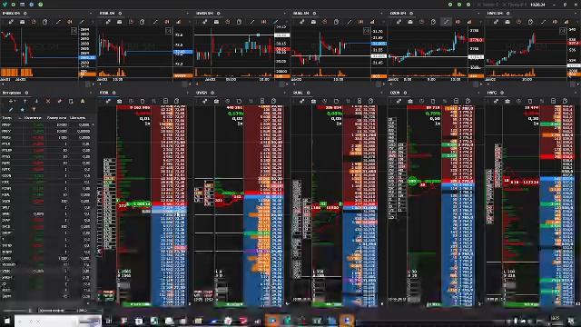Image resolution: width=581 pixels, height=327 pixels.
Task: Click the document icon in the RUAL order book toolbar
Action: click(336, 101)
